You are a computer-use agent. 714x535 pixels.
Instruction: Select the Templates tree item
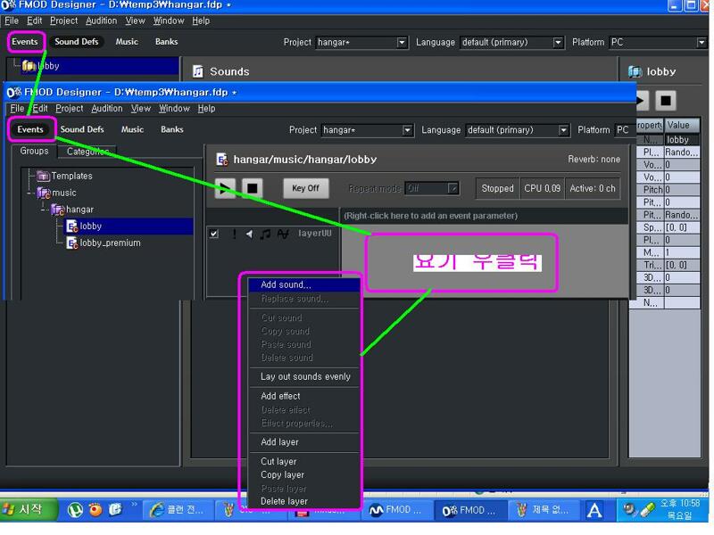[71, 176]
